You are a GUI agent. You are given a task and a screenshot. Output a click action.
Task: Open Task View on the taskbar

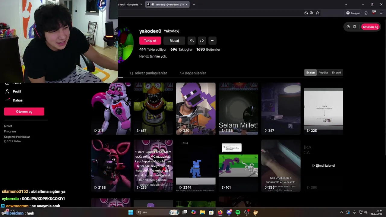click(x=185, y=212)
